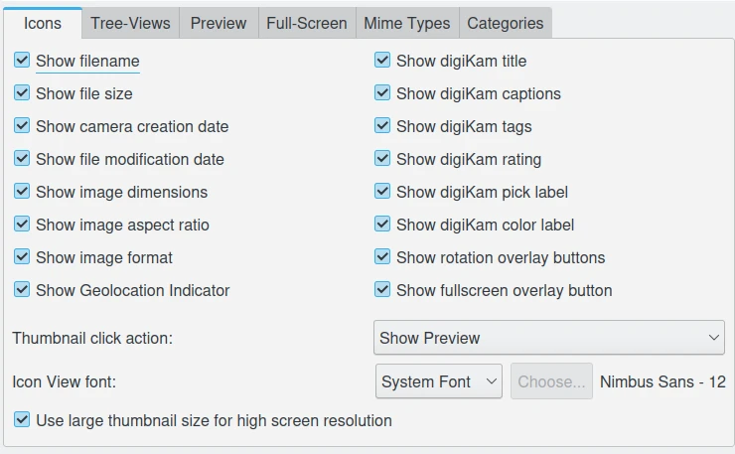Select the Full-Screen tab
The width and height of the screenshot is (735, 454).
point(306,23)
